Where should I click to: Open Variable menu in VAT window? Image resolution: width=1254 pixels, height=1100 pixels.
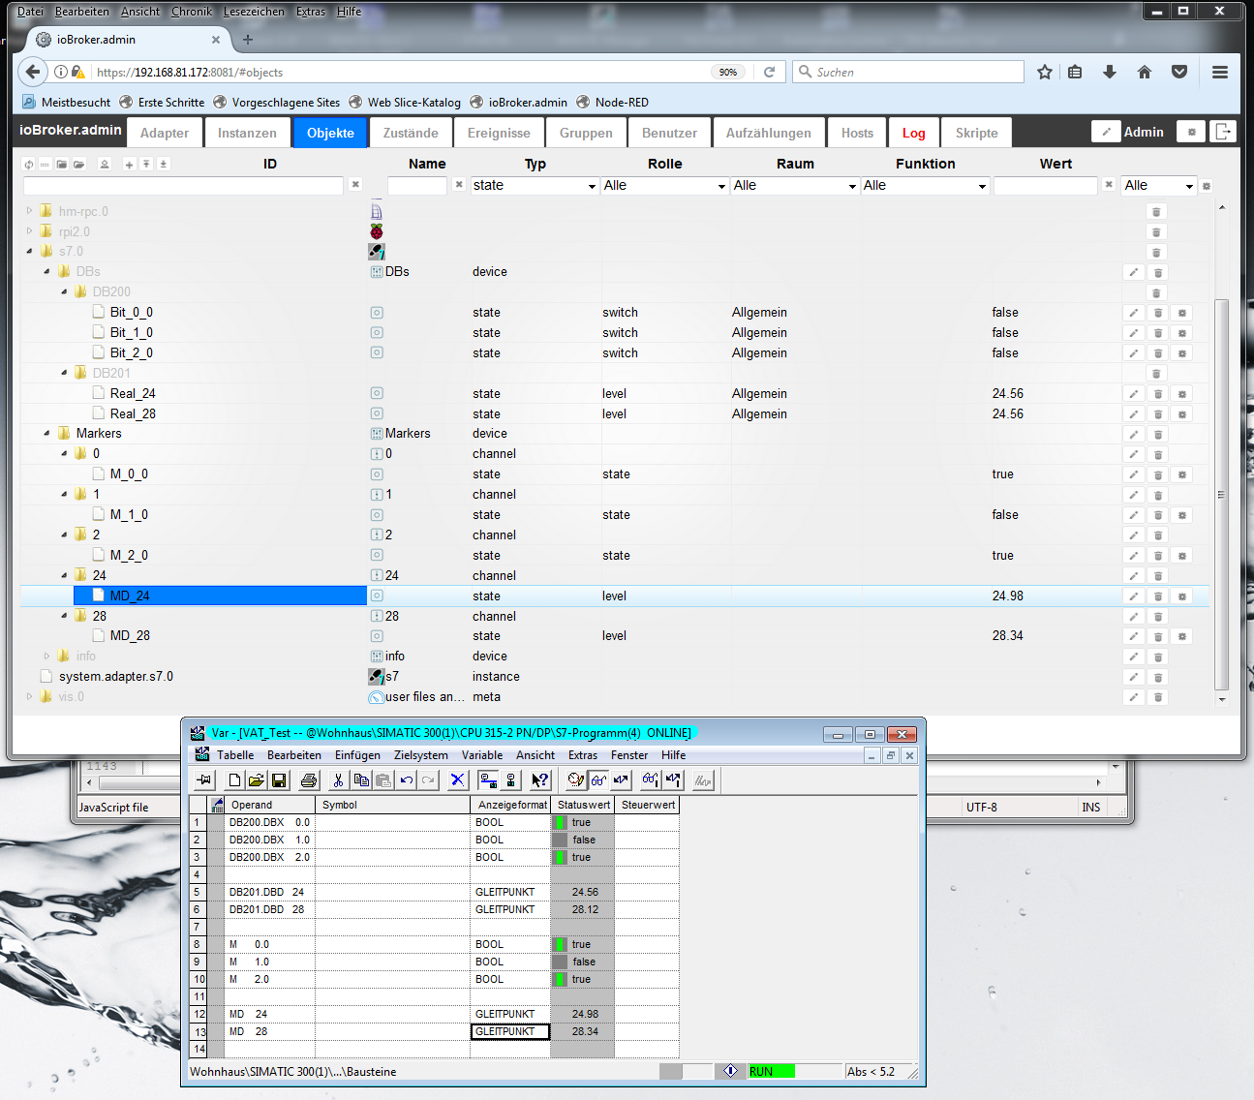pos(482,755)
